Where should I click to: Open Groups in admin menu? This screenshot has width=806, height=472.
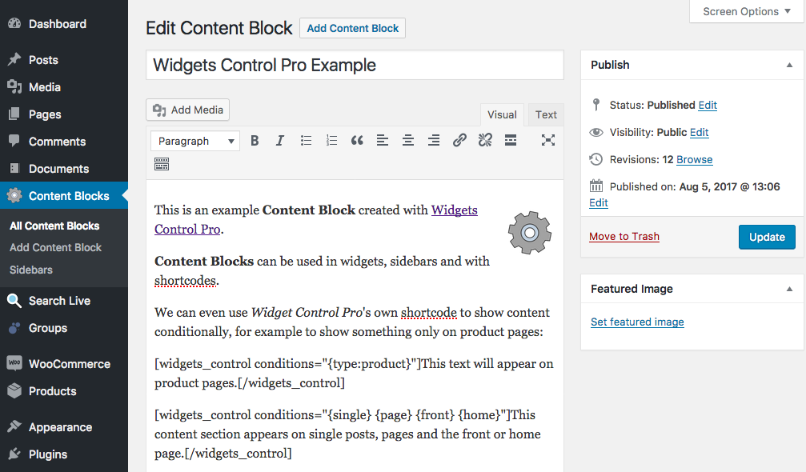click(x=64, y=328)
